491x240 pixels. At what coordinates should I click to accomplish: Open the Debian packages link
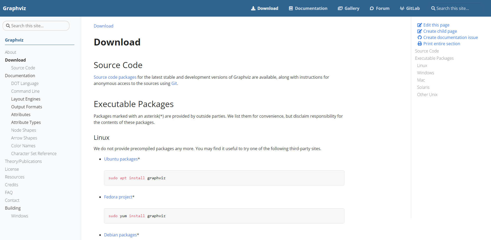coord(120,235)
